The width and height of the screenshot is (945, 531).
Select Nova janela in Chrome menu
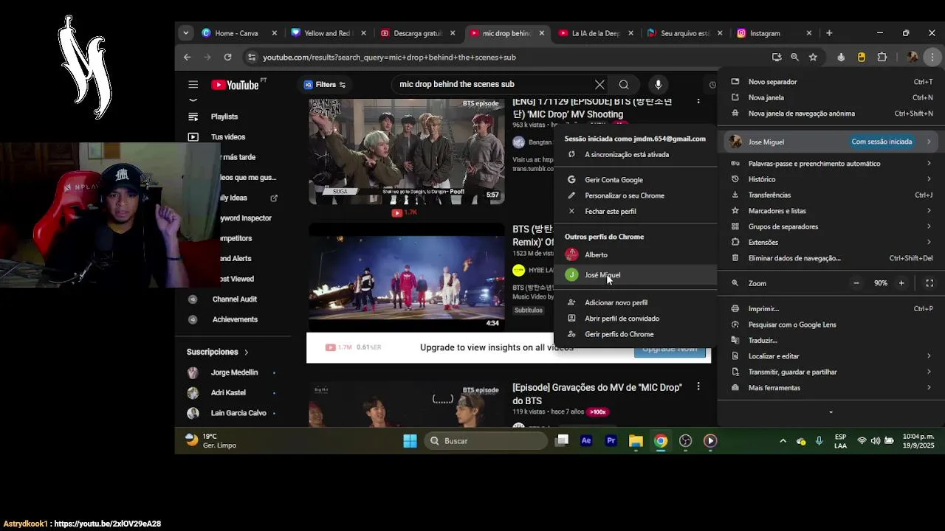click(831, 97)
